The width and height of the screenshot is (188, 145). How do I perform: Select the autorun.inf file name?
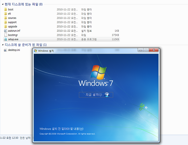point(14,31)
